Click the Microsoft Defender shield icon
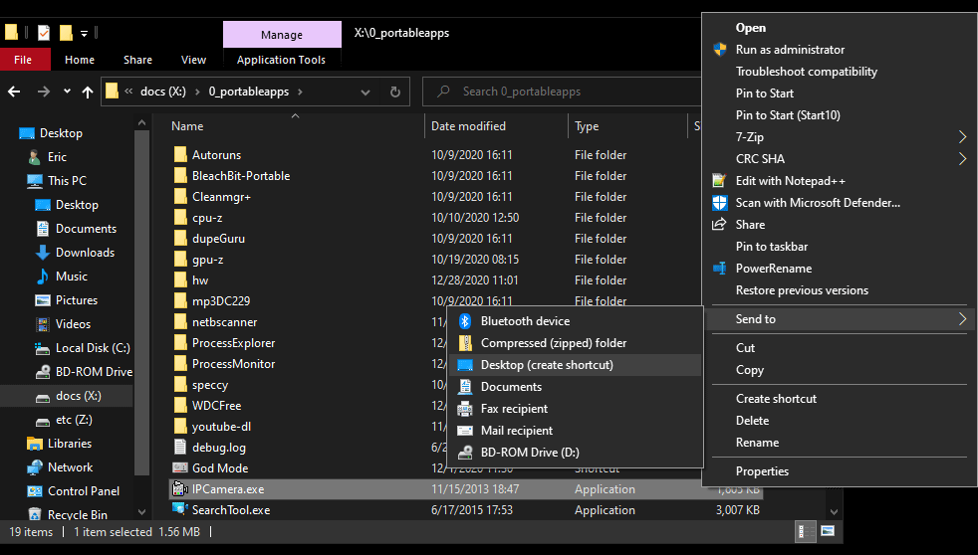Screen dimensions: 978x555 [x=720, y=203]
